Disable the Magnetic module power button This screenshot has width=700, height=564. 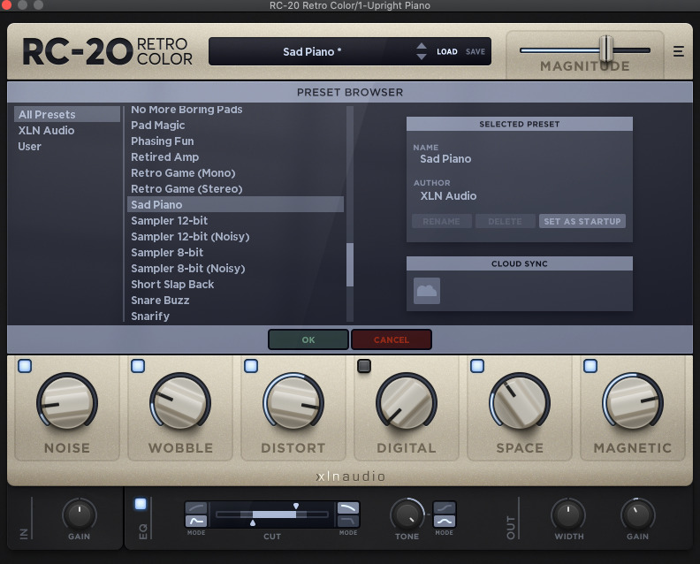point(590,366)
